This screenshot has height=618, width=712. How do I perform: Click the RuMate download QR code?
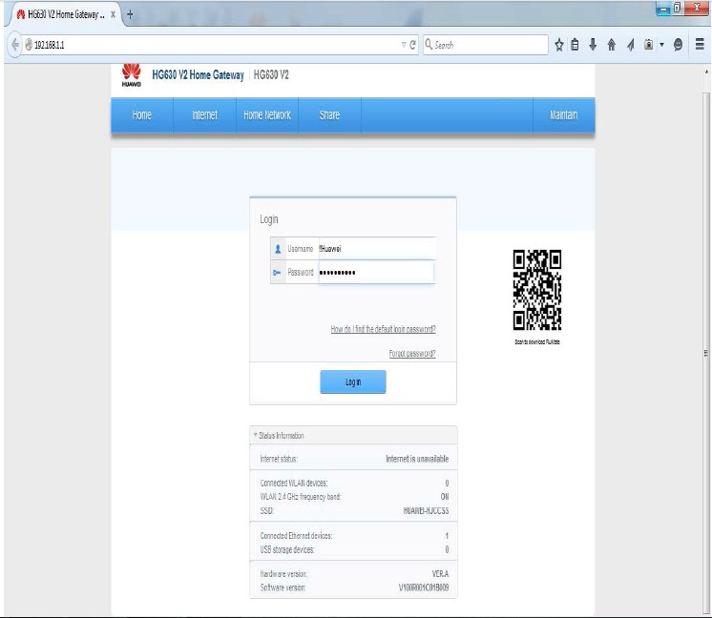(x=537, y=290)
